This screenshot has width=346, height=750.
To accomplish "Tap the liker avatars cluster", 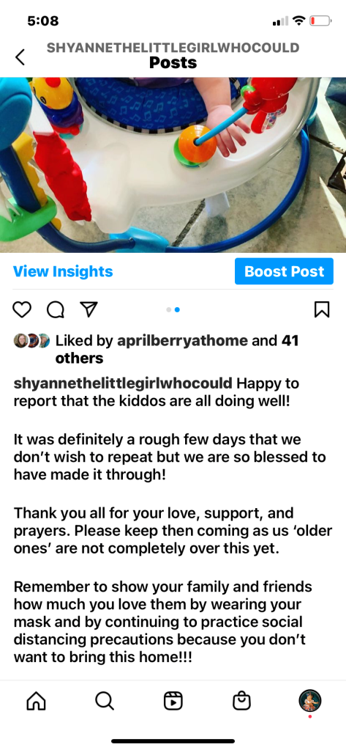I will click(31, 341).
